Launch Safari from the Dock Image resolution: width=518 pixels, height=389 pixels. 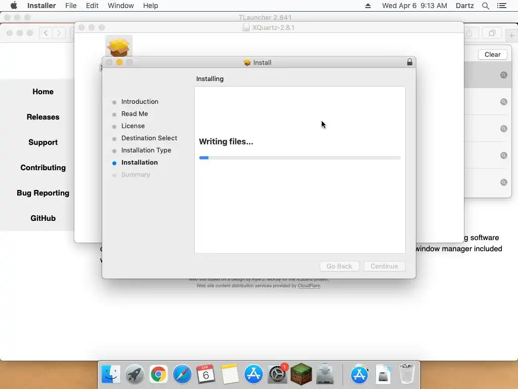[x=182, y=374]
